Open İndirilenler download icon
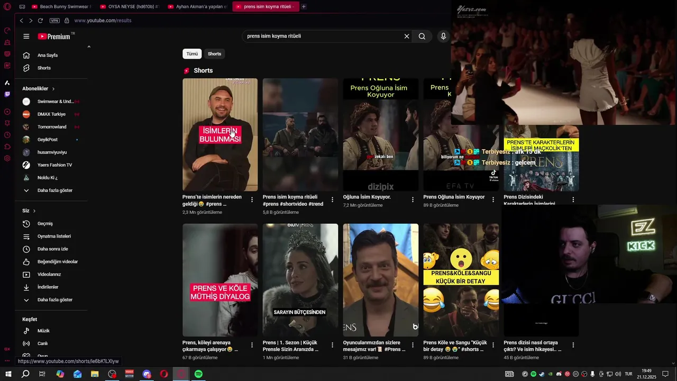This screenshot has height=381, width=677. 26,287
